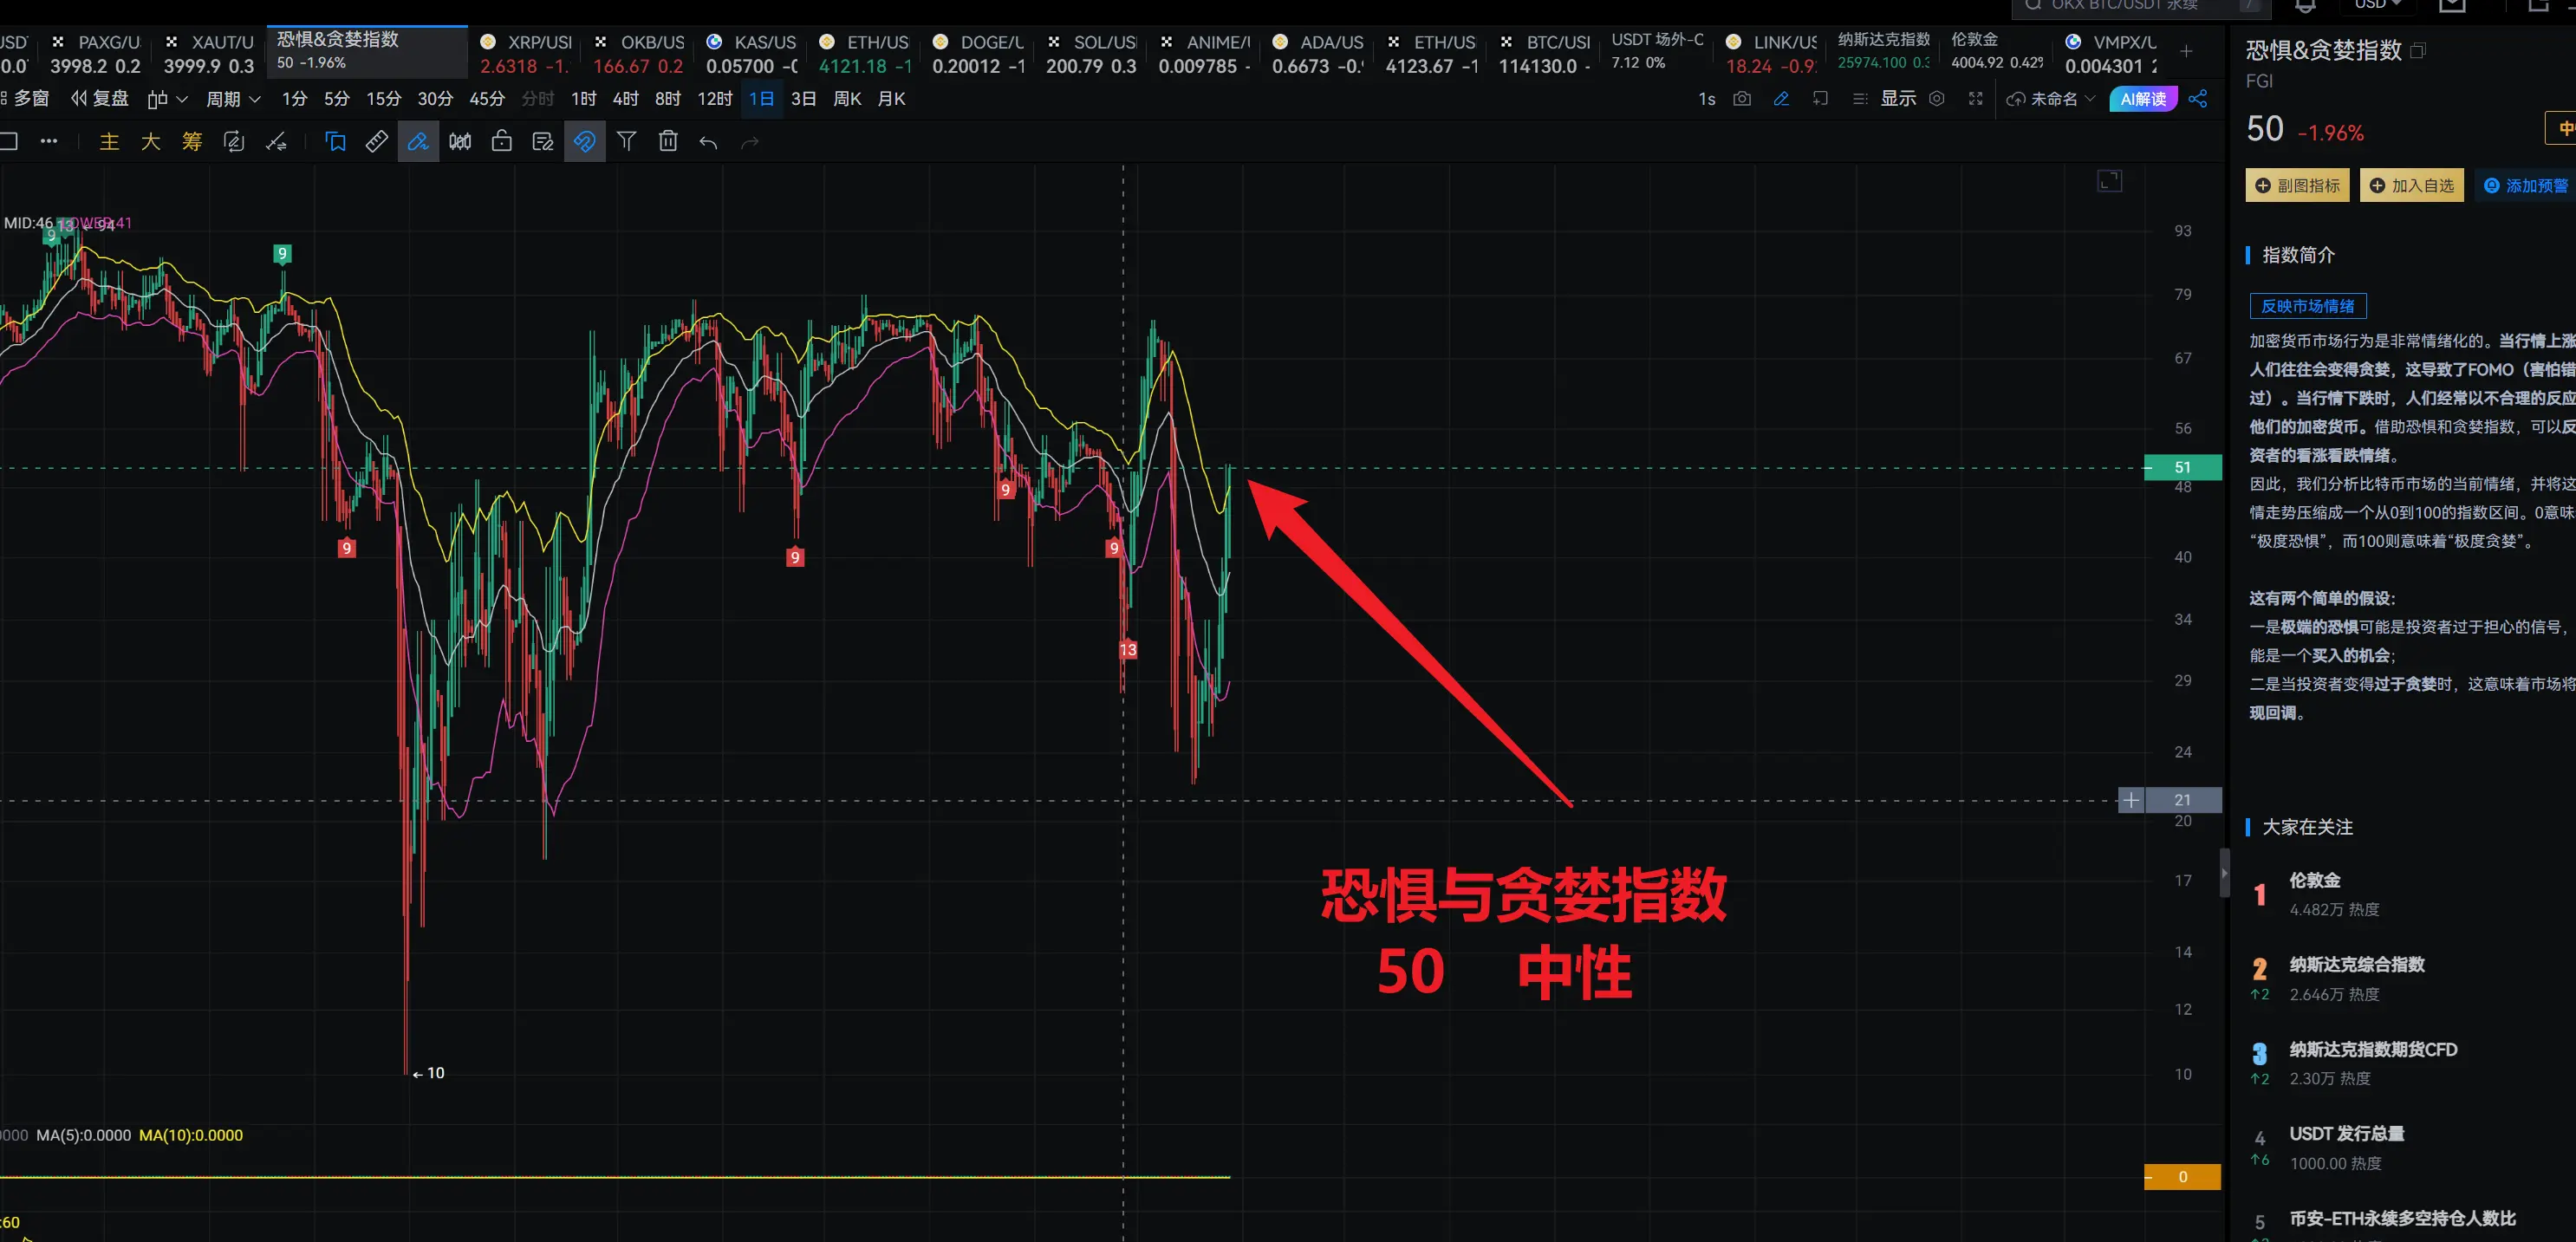
Task: Switch to the XRP/USI ticker tab
Action: click(524, 53)
